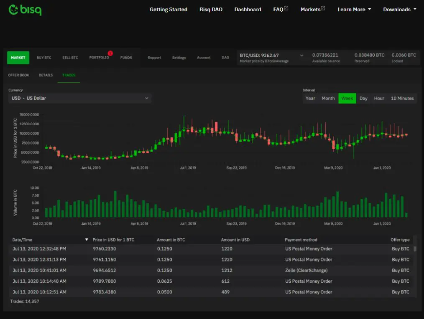Sort by Payment method column

(x=301, y=240)
